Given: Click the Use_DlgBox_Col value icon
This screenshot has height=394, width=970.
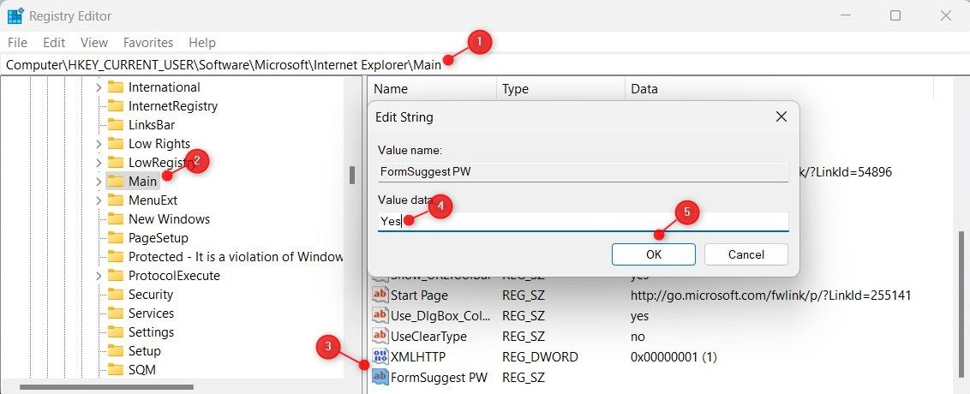Looking at the screenshot, I should coord(380,315).
